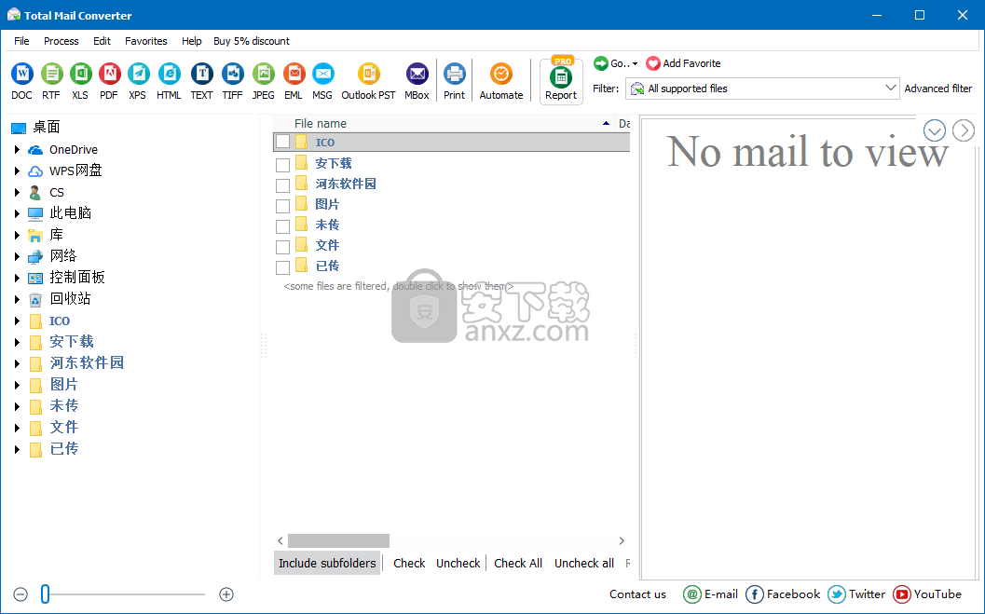
Task: Open the File menu
Action: pos(21,41)
